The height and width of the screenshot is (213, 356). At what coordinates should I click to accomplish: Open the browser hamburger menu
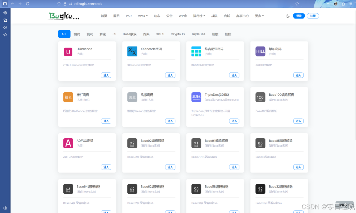tap(351, 3)
